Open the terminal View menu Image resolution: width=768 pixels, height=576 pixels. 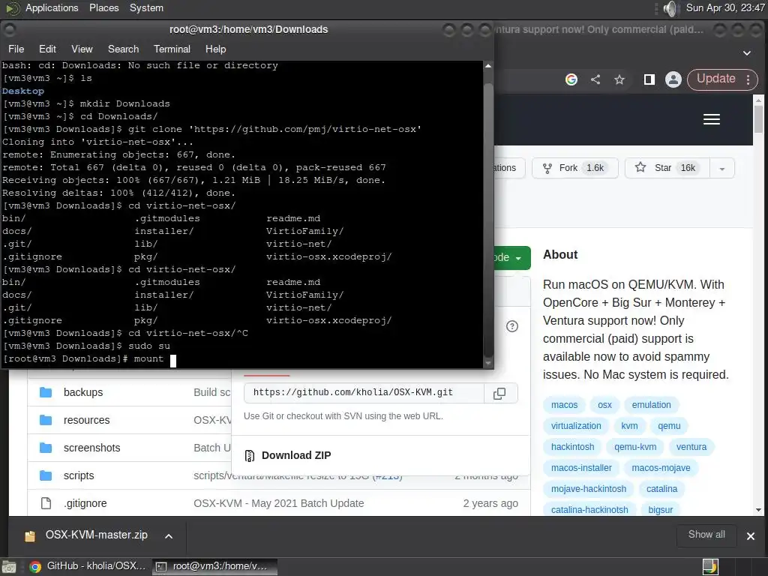[82, 49]
